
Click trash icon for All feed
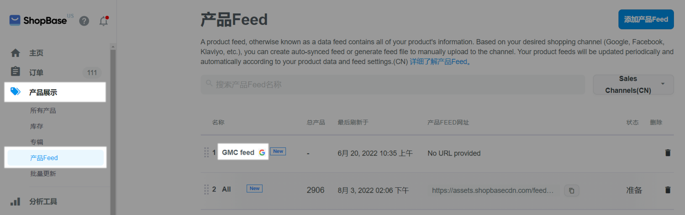tap(667, 190)
